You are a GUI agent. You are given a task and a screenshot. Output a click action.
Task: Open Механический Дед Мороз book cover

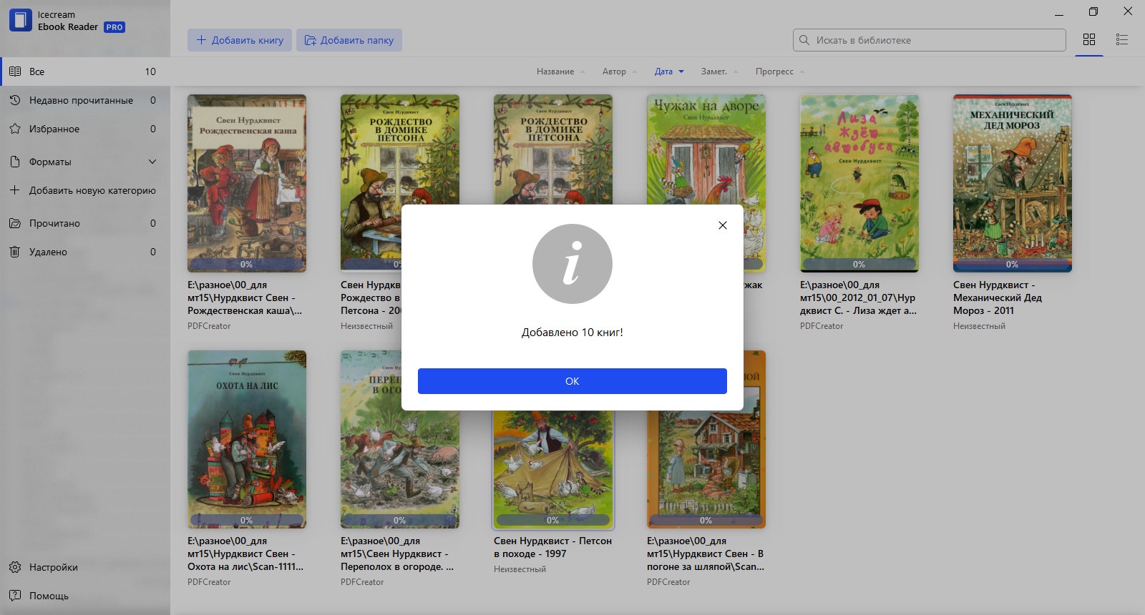1013,183
